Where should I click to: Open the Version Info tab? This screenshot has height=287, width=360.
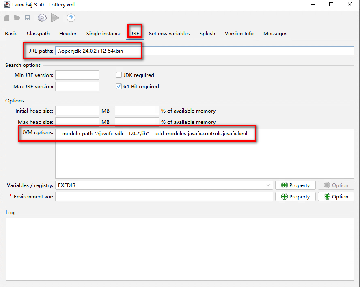239,34
